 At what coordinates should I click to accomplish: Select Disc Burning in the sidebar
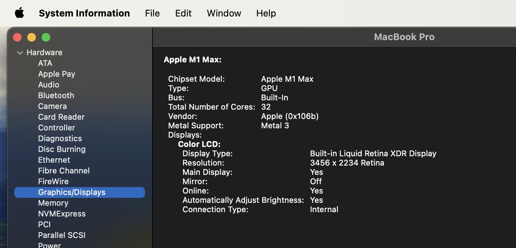62,149
